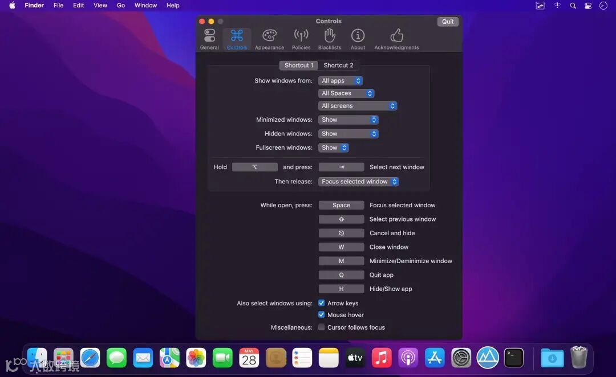The width and height of the screenshot is (616, 377).
Task: Open the Help menu
Action: 173,6
